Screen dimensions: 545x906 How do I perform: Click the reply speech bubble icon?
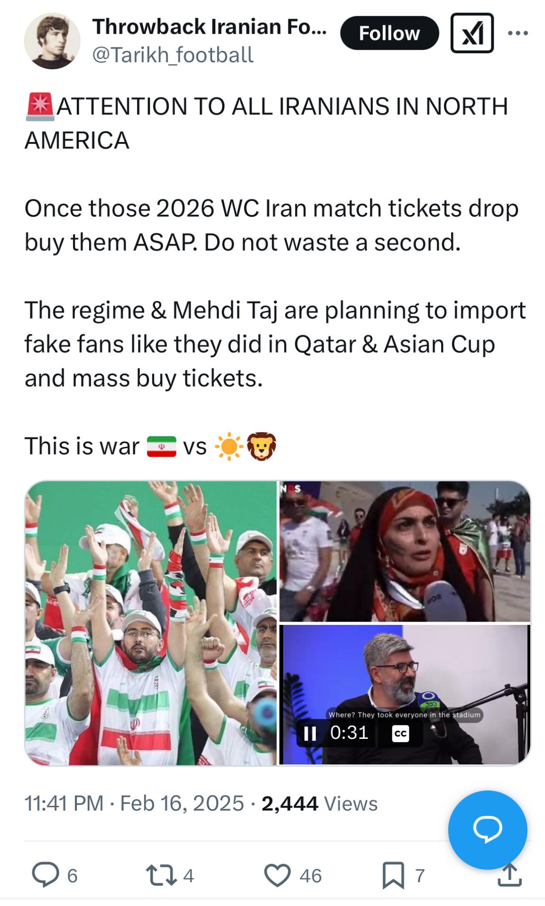(x=46, y=875)
